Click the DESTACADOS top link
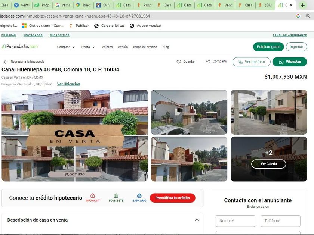The height and width of the screenshot is (235, 314). (33, 35)
